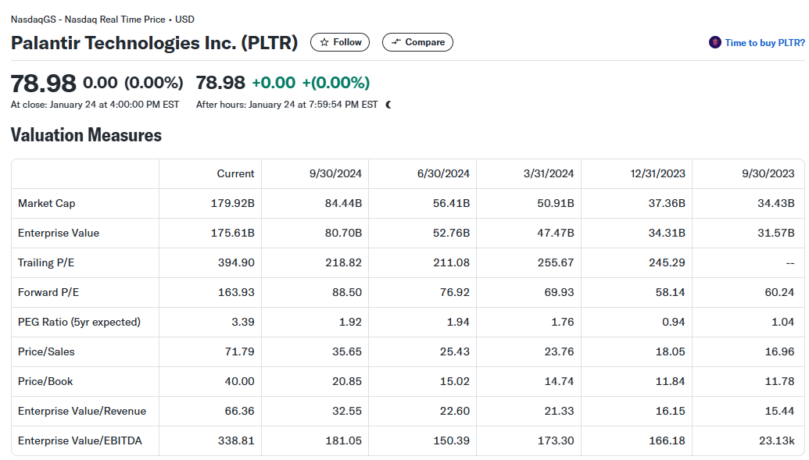
Task: Click the 'At close: January 24' timestamp
Action: [x=95, y=105]
